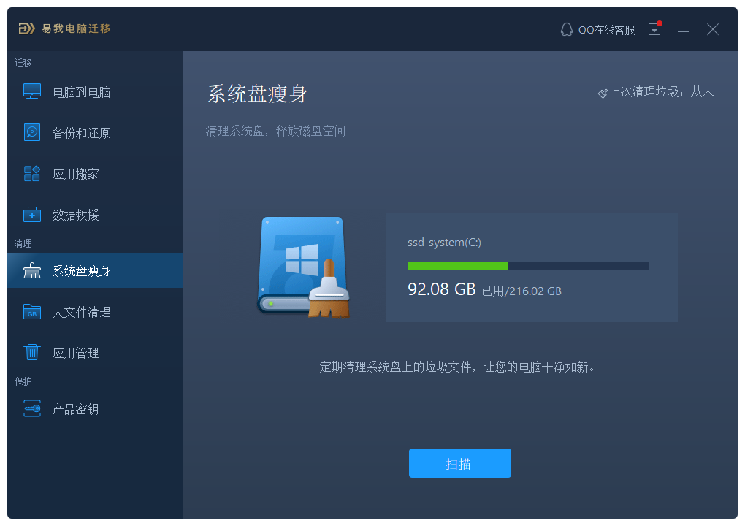Close the 易我电脑迁移 window
Viewport: 745px width, 526px height.
click(713, 29)
